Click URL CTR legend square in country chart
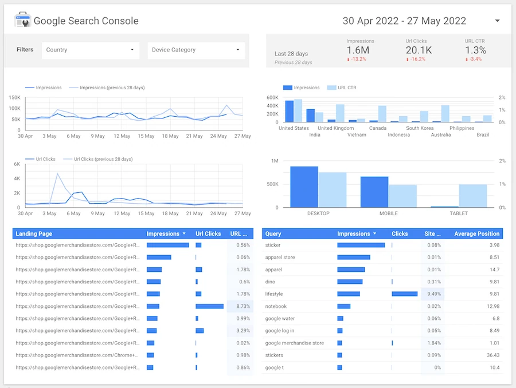 [x=331, y=88]
